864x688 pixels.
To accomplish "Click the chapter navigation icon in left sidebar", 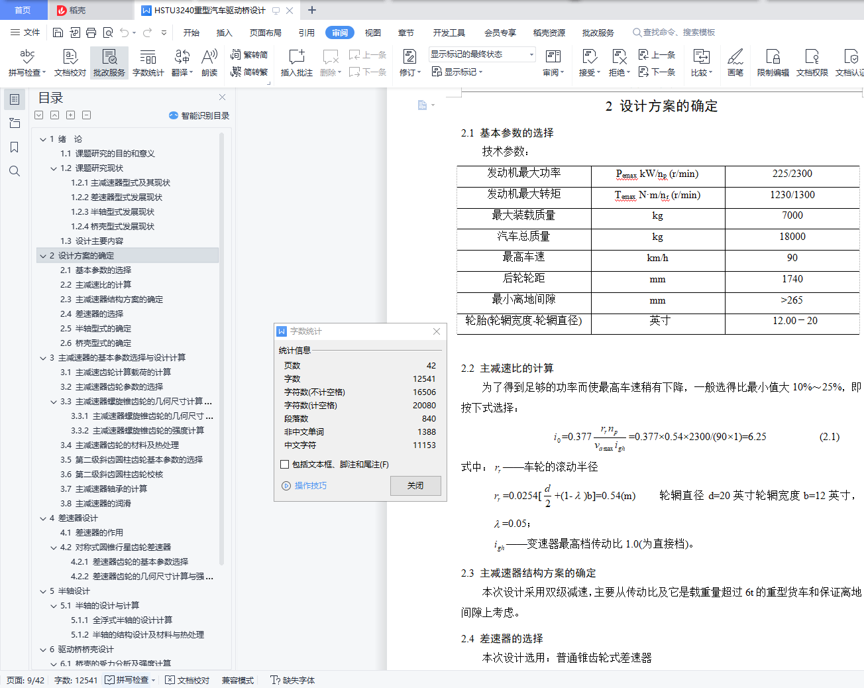I will tap(15, 123).
